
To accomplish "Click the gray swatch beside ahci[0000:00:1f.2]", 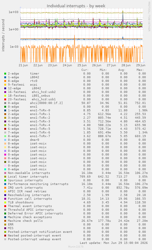I will (x=5, y=103).
